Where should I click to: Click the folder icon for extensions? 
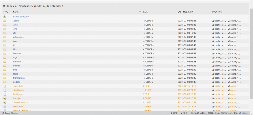5,37
